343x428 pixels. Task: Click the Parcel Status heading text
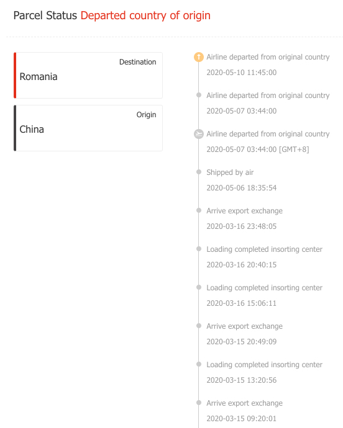(45, 16)
